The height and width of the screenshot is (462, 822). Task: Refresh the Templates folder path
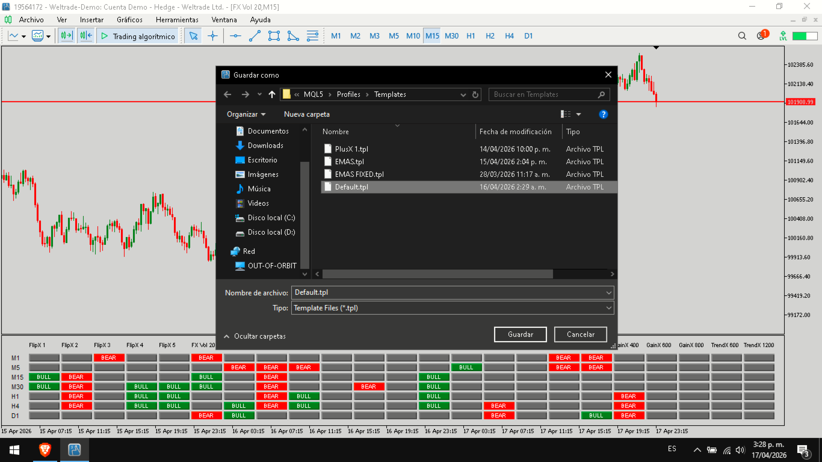(475, 94)
